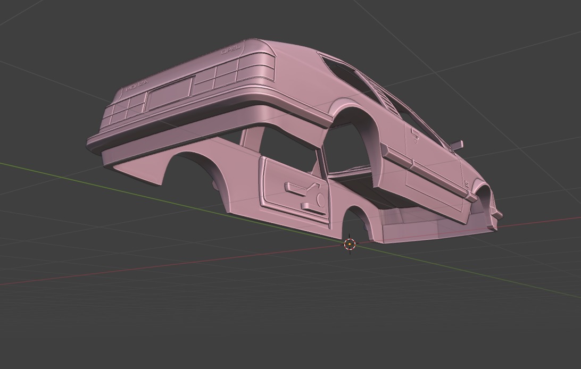Click the embossed MONZA lettering on rear
Screen dimensions: 581x369
tap(137, 85)
